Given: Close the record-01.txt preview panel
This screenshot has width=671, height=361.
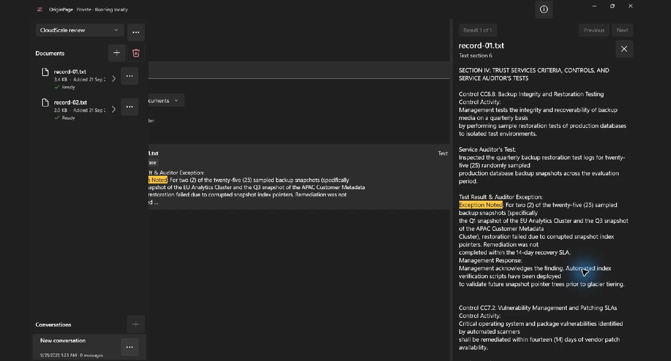Looking at the screenshot, I should pos(624,49).
